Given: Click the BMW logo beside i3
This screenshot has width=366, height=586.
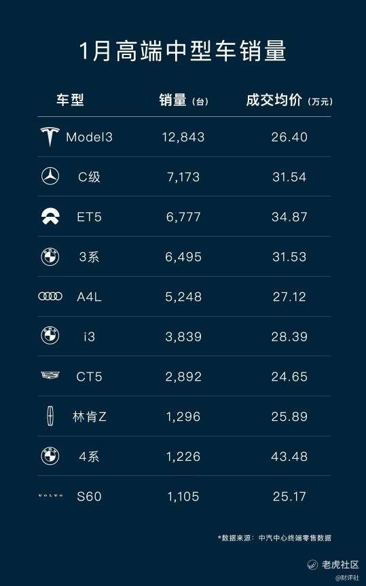Looking at the screenshot, I should [x=50, y=336].
